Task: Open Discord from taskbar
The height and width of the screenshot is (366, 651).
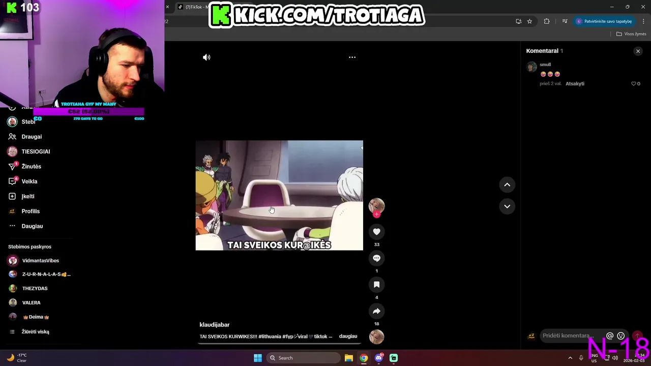Action: coord(379,358)
